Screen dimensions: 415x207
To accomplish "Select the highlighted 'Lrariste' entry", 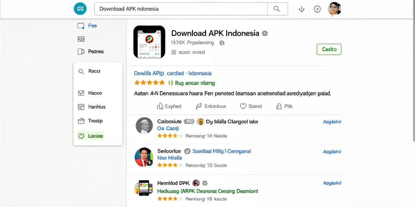I will click(90, 136).
